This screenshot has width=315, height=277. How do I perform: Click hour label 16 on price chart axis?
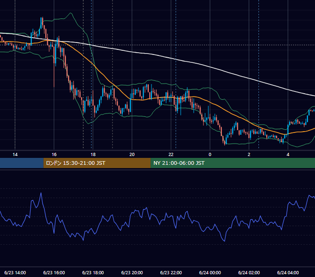pos(54,155)
